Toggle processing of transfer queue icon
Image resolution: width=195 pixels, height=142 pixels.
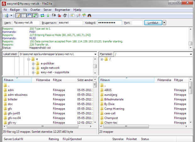(x=48, y=15)
